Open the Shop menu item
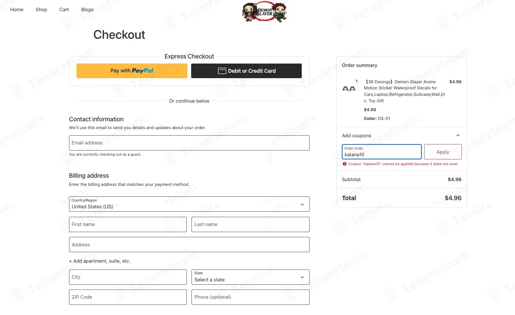515x315 pixels. coord(41,10)
